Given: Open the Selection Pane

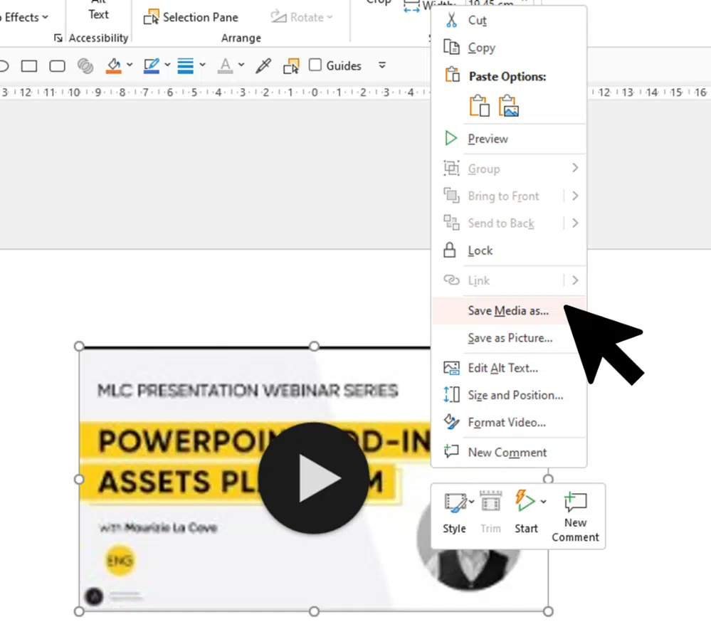Looking at the screenshot, I should tap(191, 17).
